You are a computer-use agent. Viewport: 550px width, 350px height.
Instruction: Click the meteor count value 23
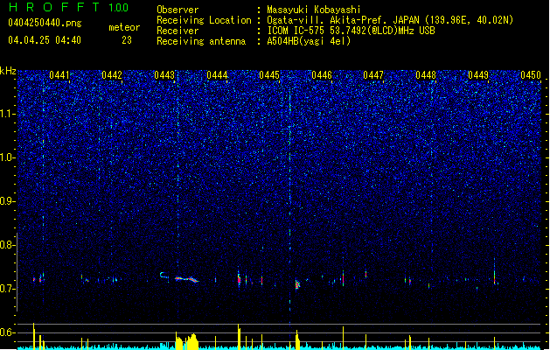click(x=127, y=40)
